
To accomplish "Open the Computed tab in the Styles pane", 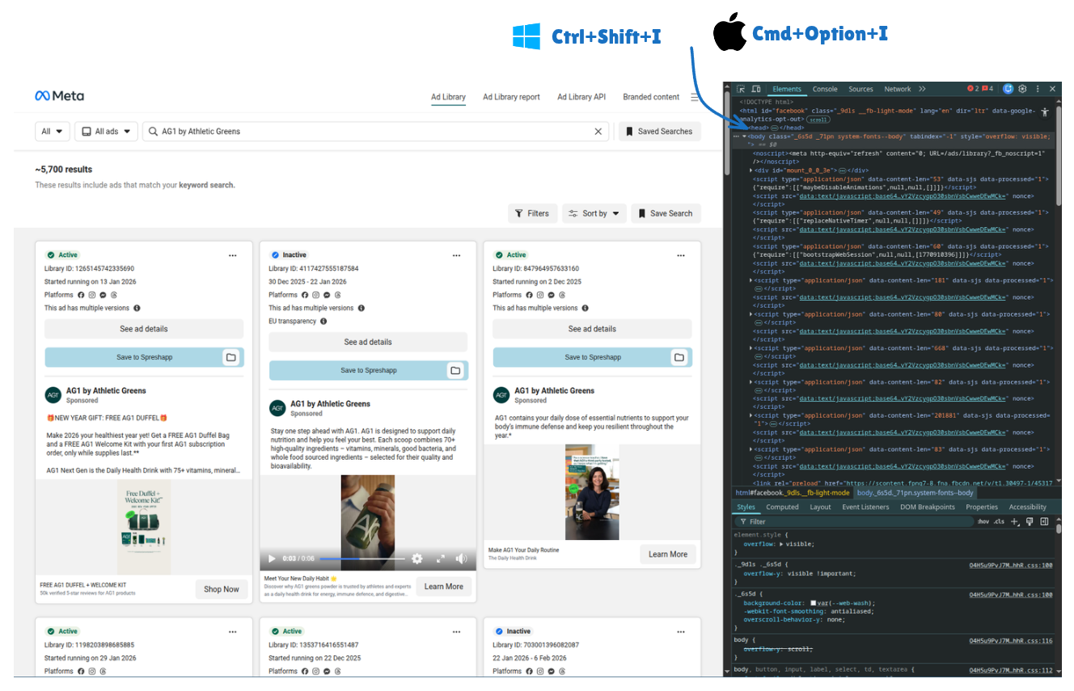I will coord(782,507).
